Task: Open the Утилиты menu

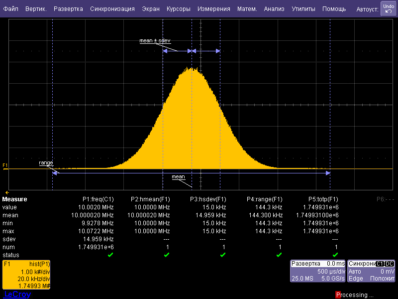Action: coord(303,9)
